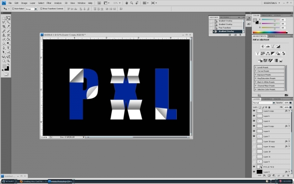Select the Paint Bucket tool
The width and height of the screenshot is (294, 184).
(x=8, y=39)
